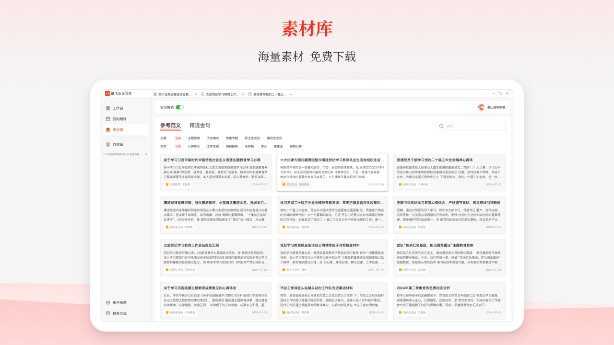614x345 pixels.
Task: Close the 关于征集安徽省涉企执... tab
Action: tap(195, 94)
